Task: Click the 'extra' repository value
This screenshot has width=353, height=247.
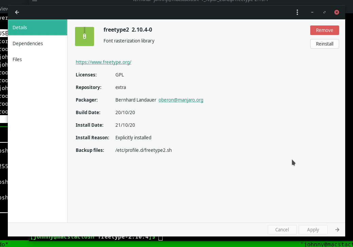Action: pos(121,87)
